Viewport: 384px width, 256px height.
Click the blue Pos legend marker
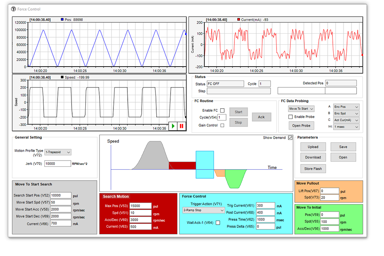pos(62,19)
